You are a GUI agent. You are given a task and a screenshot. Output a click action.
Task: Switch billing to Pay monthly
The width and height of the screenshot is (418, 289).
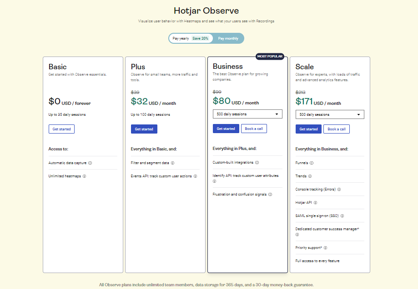tap(228, 38)
